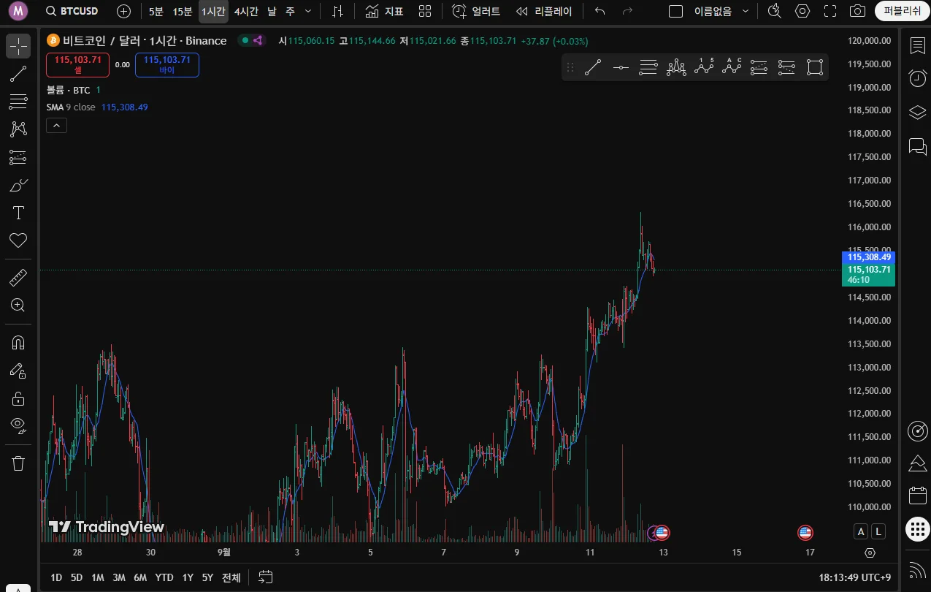This screenshot has height=592, width=931.
Task: Switch to 15분 timeframe
Action: 183,11
